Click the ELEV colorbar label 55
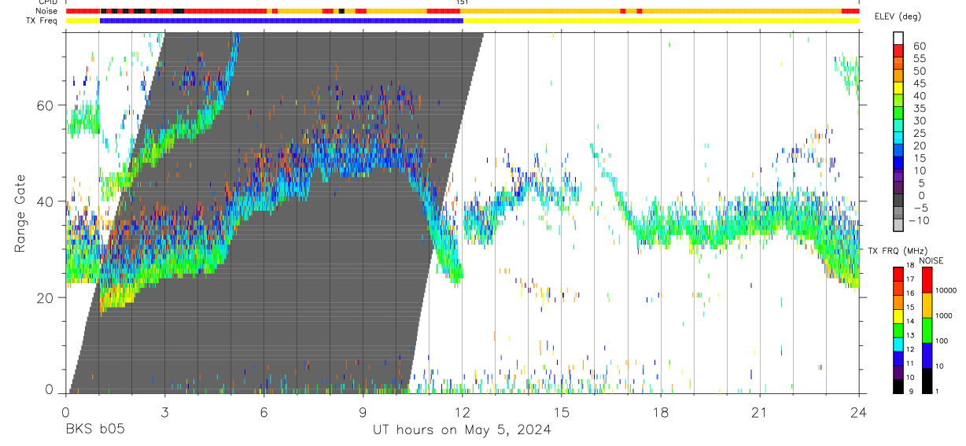The image size is (966, 446). click(x=920, y=59)
